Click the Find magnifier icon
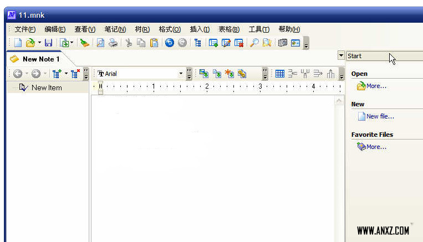This screenshot has height=242, width=423. (254, 43)
